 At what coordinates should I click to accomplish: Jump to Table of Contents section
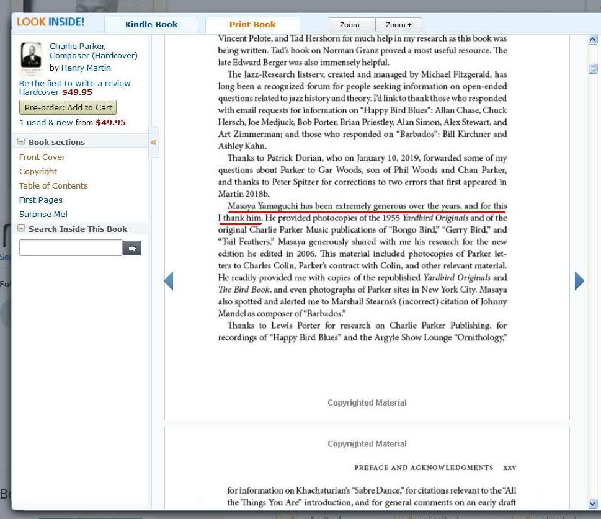(53, 185)
